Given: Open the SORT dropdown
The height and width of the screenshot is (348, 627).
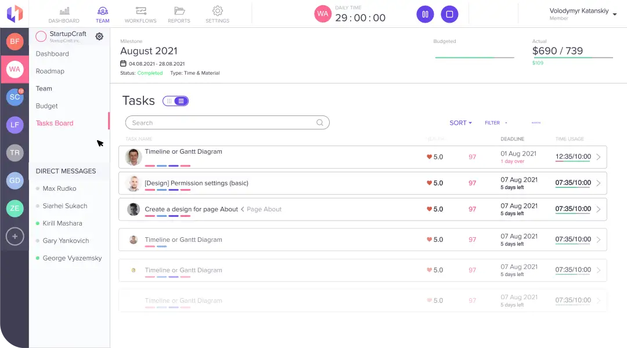Looking at the screenshot, I should [460, 123].
